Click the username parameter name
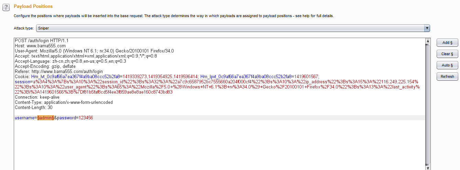This screenshot has height=170, width=460. pyautogui.click(x=24, y=118)
